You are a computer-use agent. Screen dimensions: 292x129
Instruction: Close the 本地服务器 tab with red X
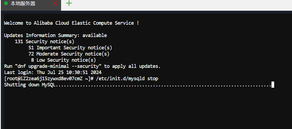[x=55, y=3]
